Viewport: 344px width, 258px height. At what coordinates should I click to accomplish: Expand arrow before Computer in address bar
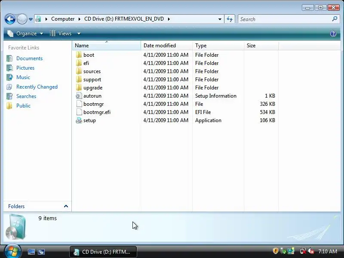46,19
